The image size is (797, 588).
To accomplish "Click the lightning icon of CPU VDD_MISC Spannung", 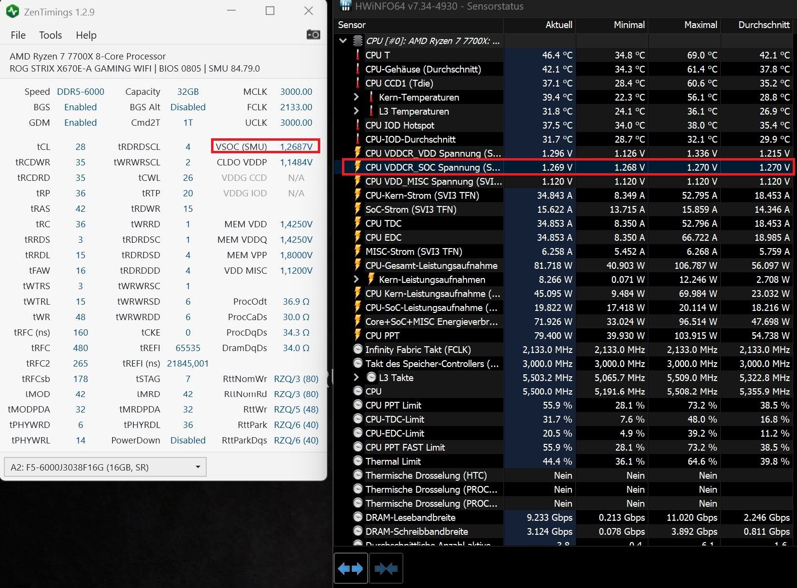I will [358, 181].
